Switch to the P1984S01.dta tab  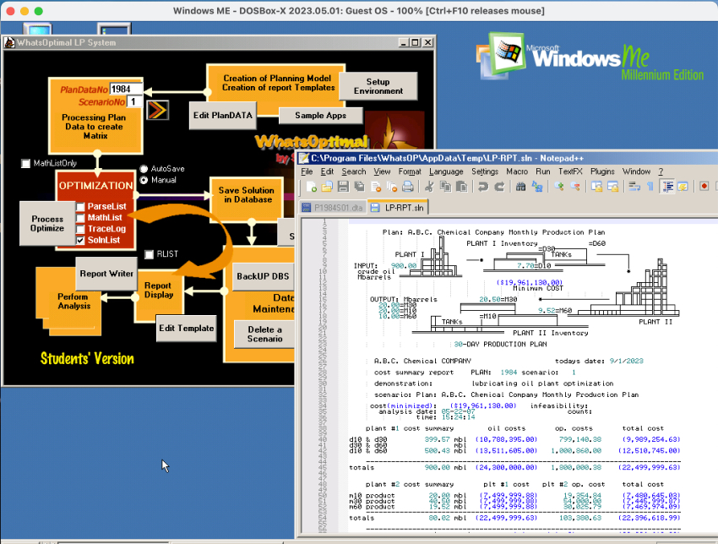334,208
